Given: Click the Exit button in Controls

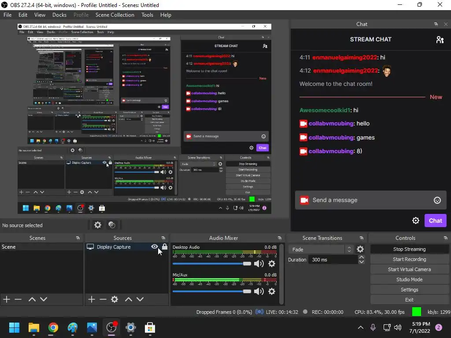Looking at the screenshot, I should coord(409,300).
